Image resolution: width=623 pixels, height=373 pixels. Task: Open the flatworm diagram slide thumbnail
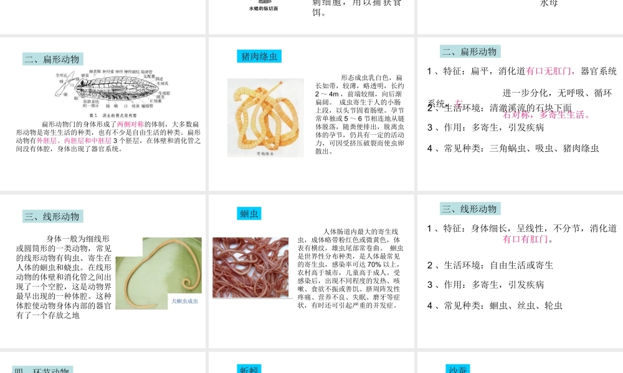pos(103,114)
